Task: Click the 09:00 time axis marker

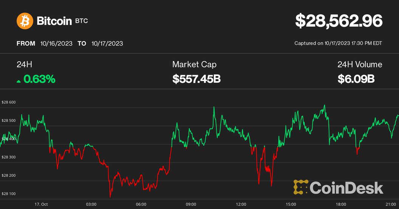Action: [x=191, y=204]
